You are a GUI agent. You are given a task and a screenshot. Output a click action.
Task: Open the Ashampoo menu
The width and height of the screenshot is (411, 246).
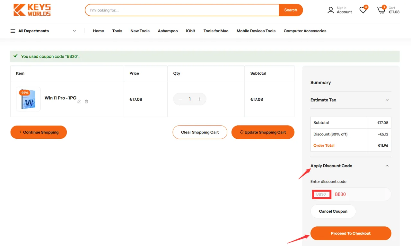pos(168,31)
